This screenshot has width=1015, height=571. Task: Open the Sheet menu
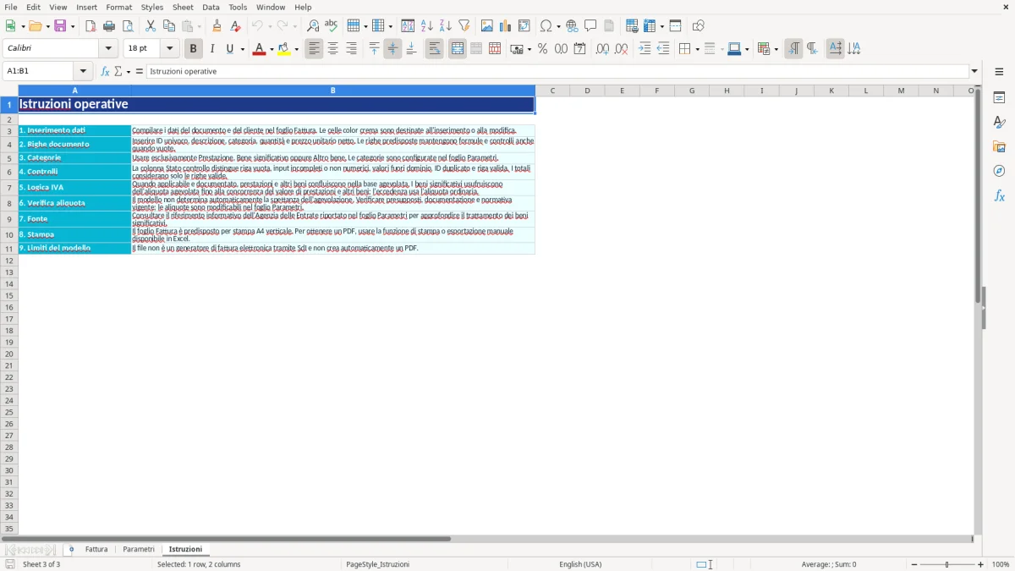[x=183, y=7]
